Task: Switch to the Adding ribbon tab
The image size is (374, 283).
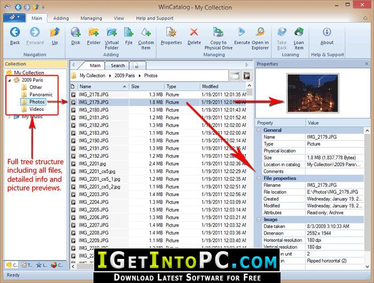Action: click(x=61, y=18)
